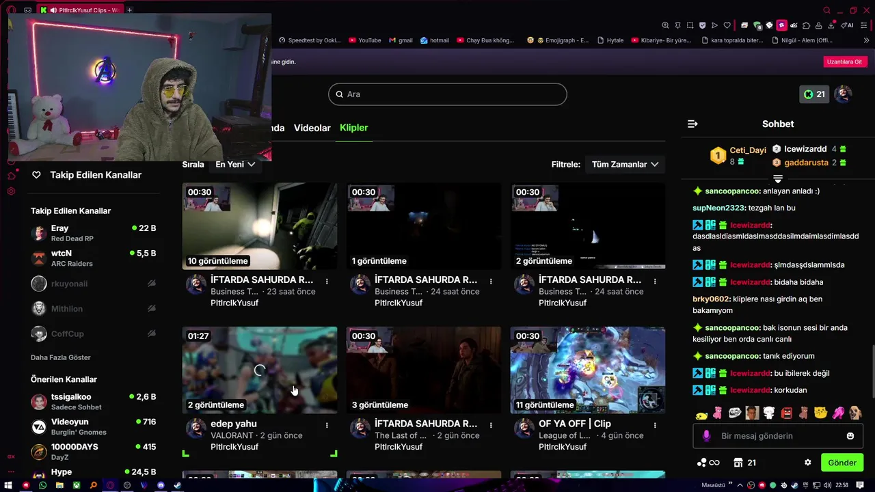Open browser extensions puzzle icon

pyautogui.click(x=806, y=25)
